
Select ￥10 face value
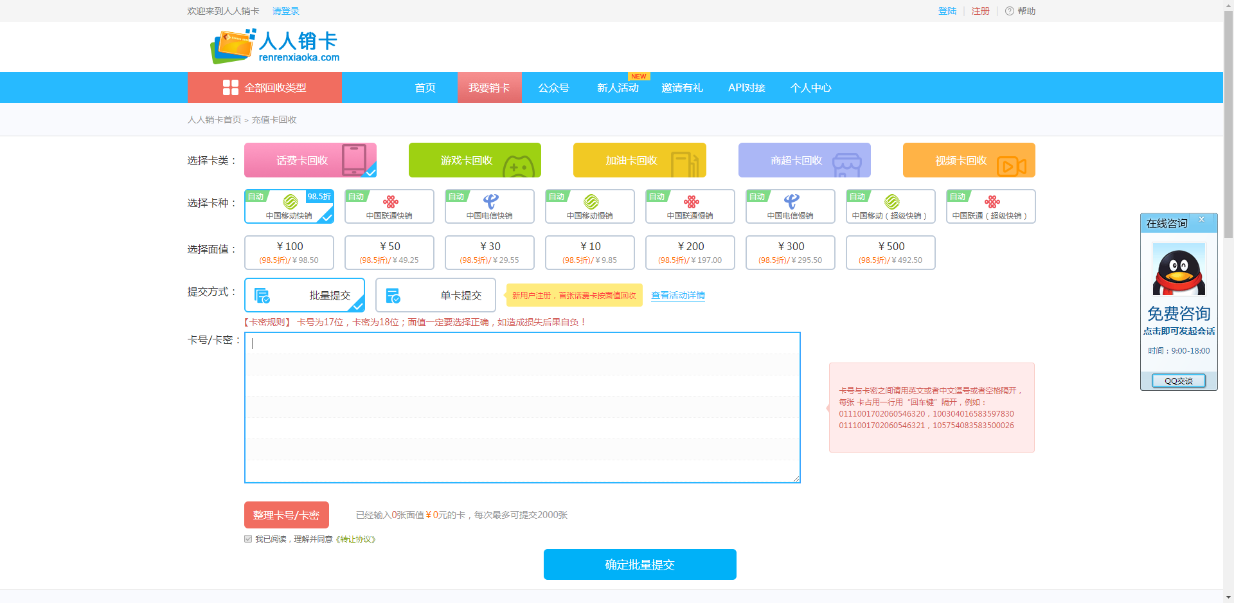pyautogui.click(x=590, y=253)
